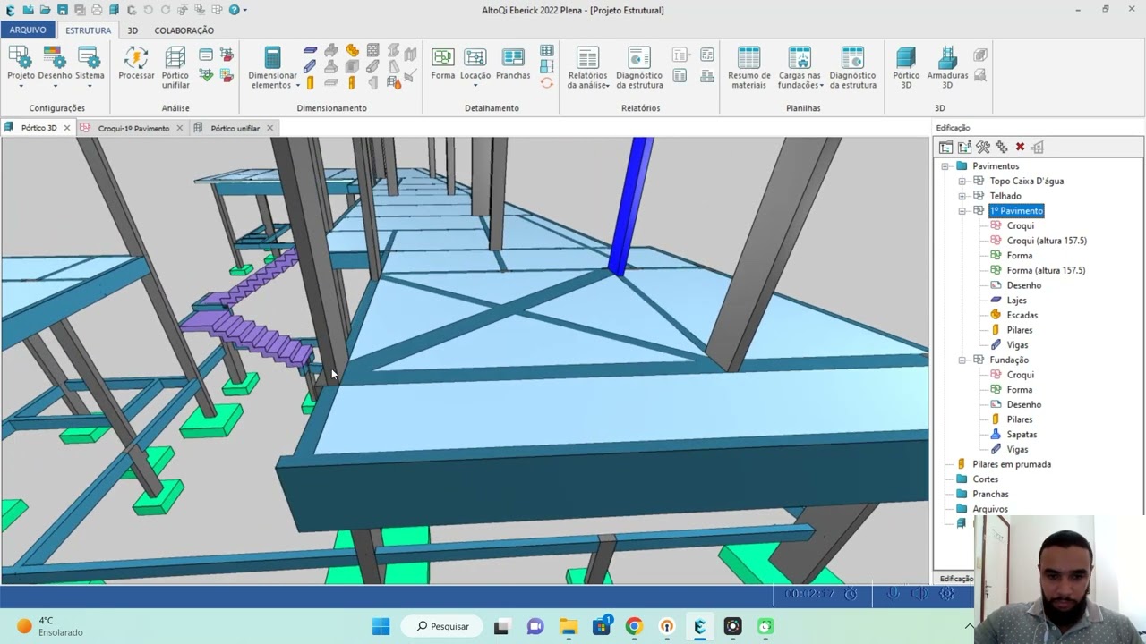Open the Pórtico unifilar analysis view
Viewport: 1146px width, 644px height.
coord(175,67)
